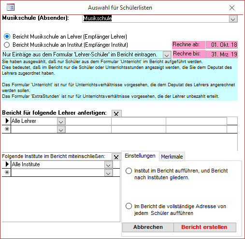Viewport: 245px width, 239px height.
Task: Switch to the Merkmale tab
Action: pos(172,157)
